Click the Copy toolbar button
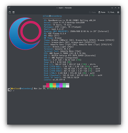 [x=92, y=12]
